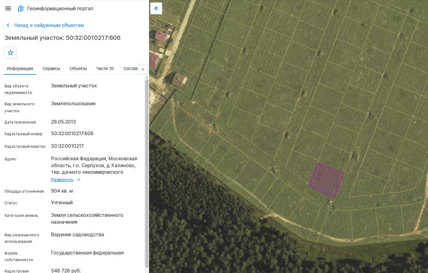Click the land category Земли сельскохозяйственного назначения

(87, 219)
